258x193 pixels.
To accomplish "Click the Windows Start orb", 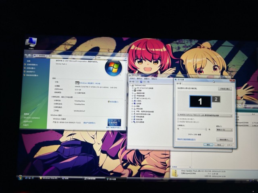I will coord(20,177).
